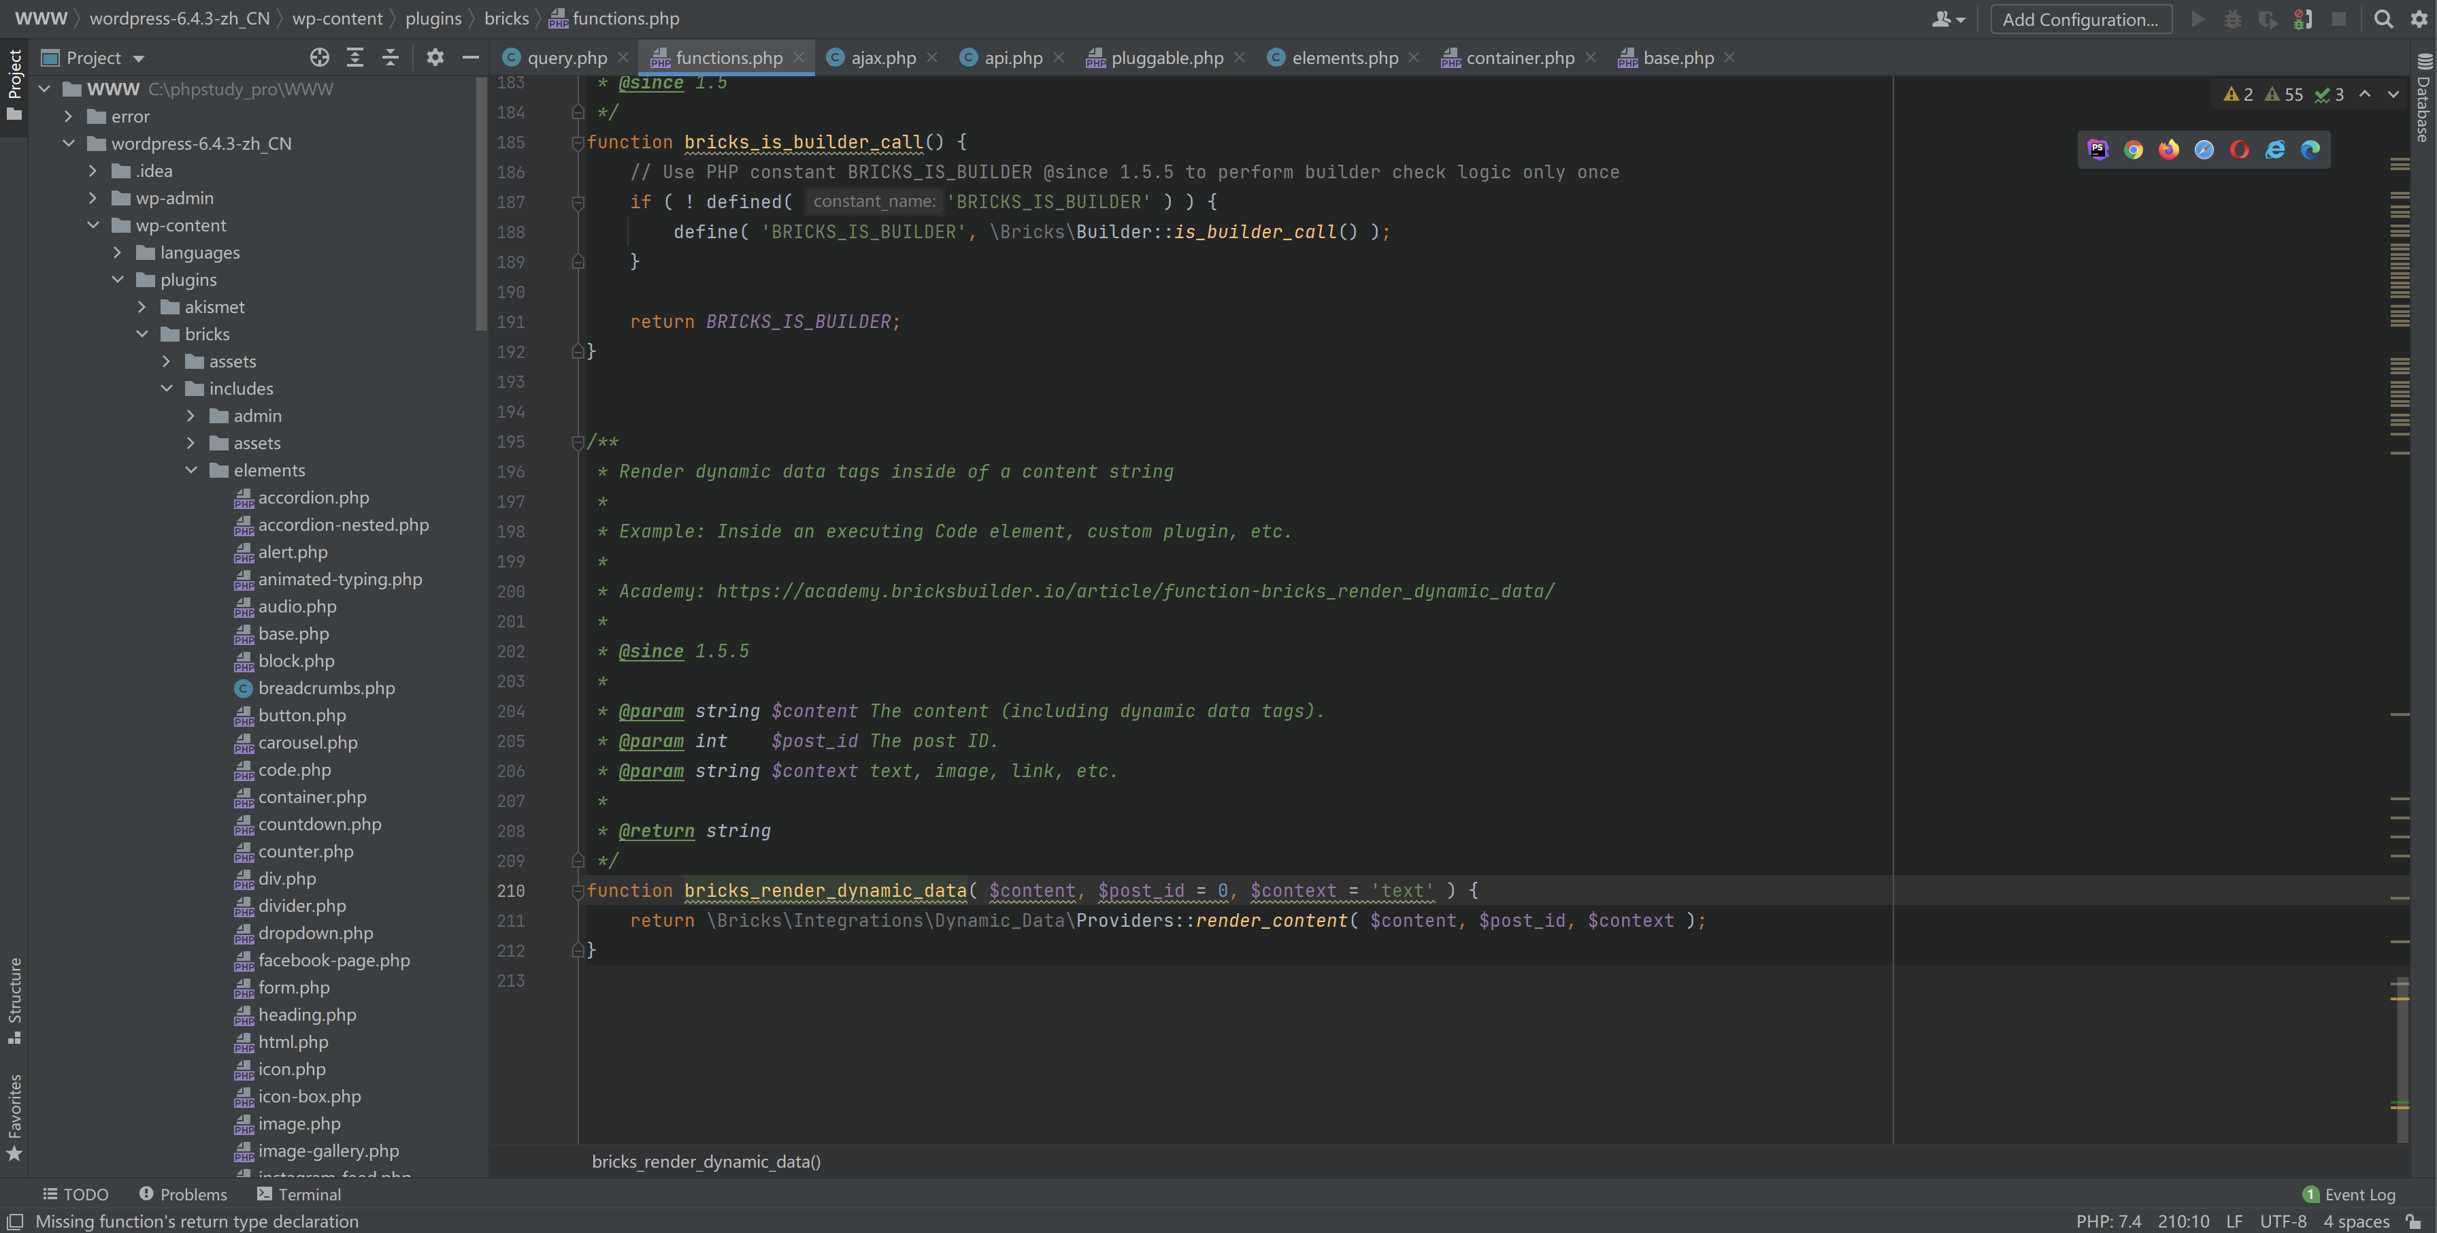The image size is (2437, 1233).
Task: Toggle the Structure side tool window button
Action: coord(14,1001)
